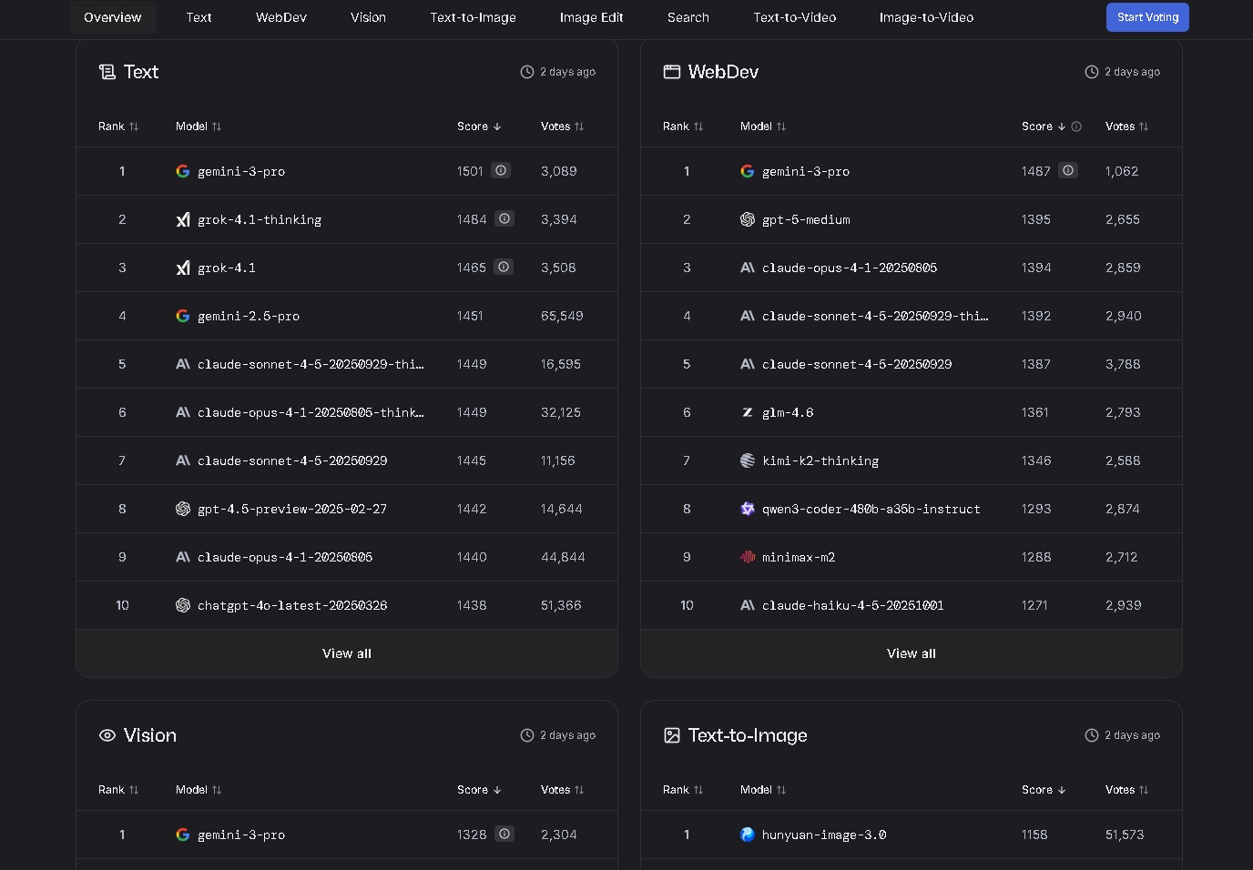
Task: Open the Vision navigation tab
Action: (x=368, y=17)
